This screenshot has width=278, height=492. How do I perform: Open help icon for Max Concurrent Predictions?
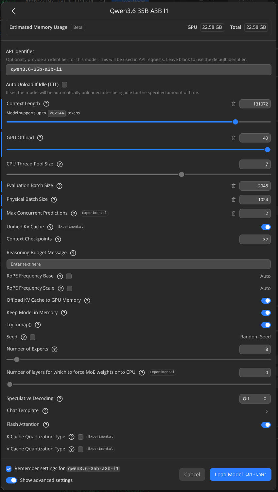click(x=74, y=213)
